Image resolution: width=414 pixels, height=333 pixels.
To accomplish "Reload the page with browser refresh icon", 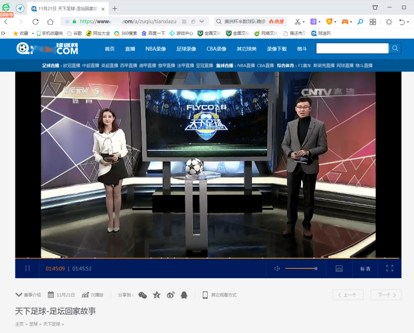I will point(36,22).
